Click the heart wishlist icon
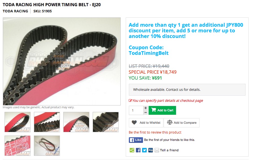256x160 pixels. point(134,123)
